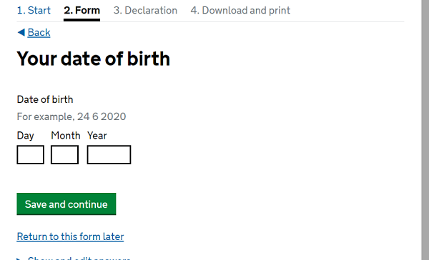Open the 1. Start step
The image size is (429, 260).
[x=34, y=11]
